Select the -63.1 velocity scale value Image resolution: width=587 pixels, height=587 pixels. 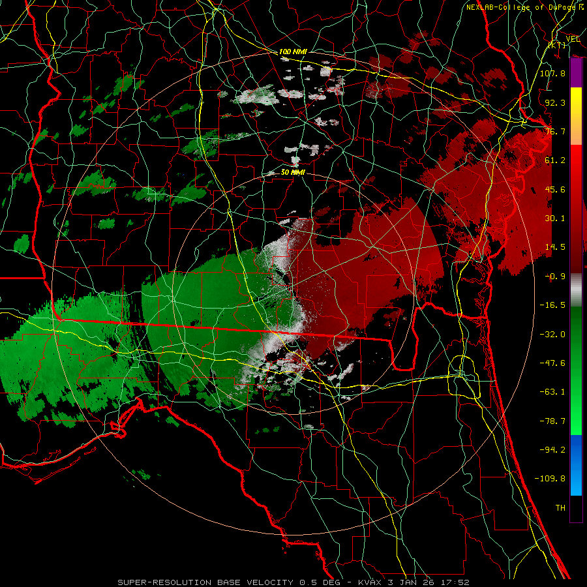[x=552, y=392]
